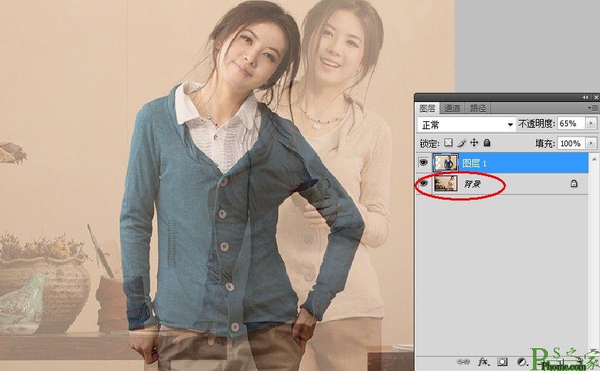Click the 背景 layer lock icon
This screenshot has height=371, width=600.
click(574, 183)
